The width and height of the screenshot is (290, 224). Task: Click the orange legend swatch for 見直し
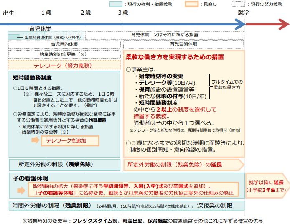point(192,4)
